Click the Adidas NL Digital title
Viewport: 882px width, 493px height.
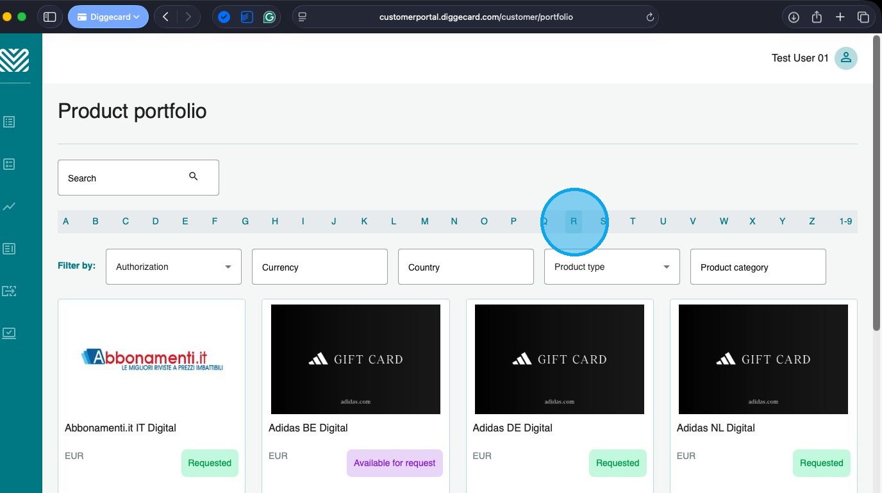pos(716,428)
